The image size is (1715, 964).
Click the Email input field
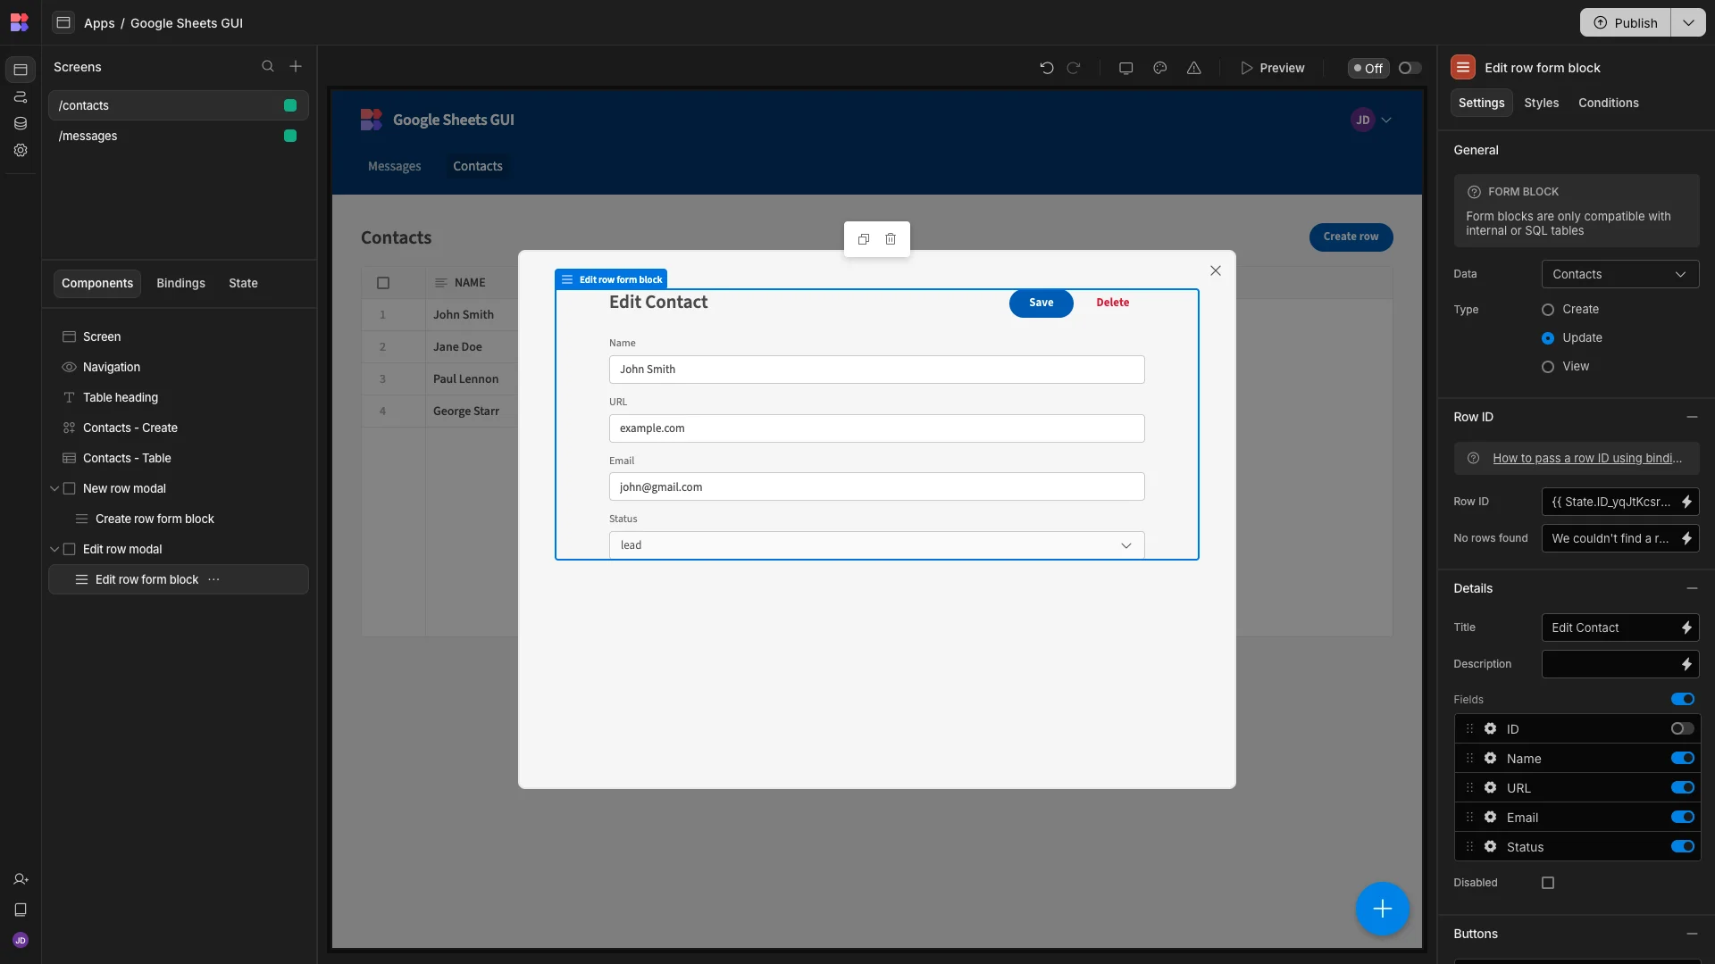tap(876, 486)
